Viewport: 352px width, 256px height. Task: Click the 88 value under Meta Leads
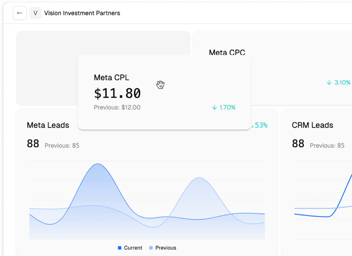pos(33,144)
